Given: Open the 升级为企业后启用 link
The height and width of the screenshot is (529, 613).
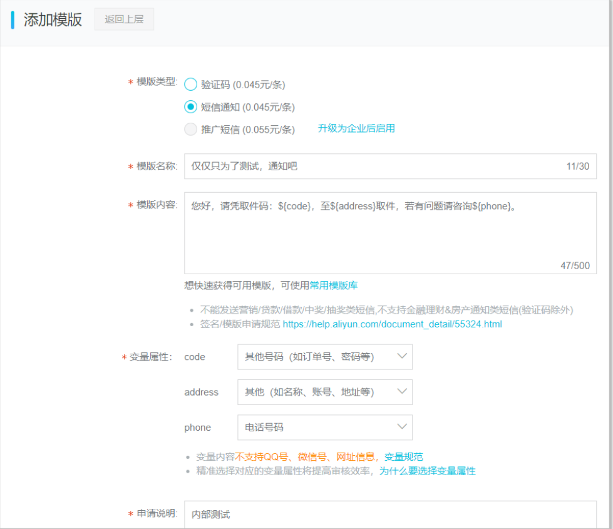Looking at the screenshot, I should [x=356, y=128].
